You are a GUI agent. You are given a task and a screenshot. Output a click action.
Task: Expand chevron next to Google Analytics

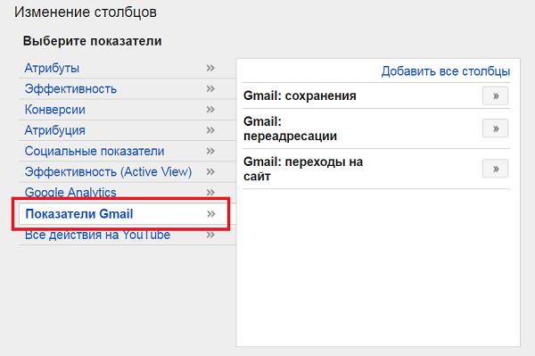210,192
